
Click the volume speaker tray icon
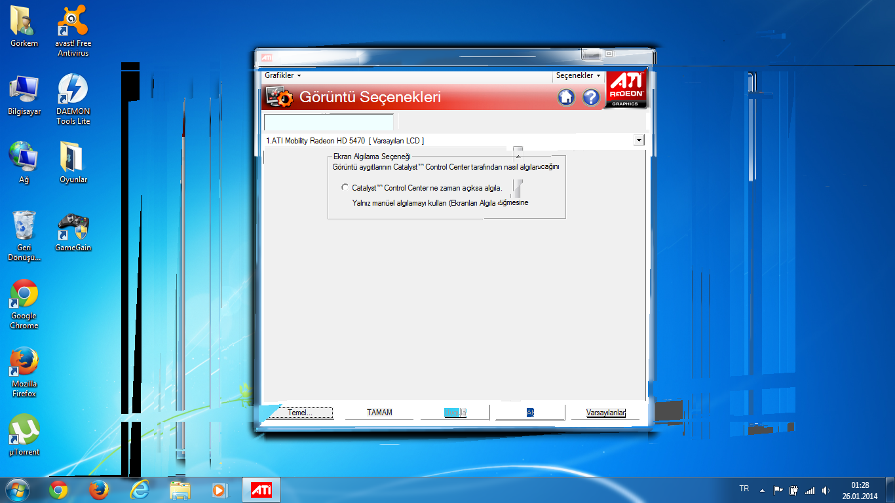tap(826, 490)
